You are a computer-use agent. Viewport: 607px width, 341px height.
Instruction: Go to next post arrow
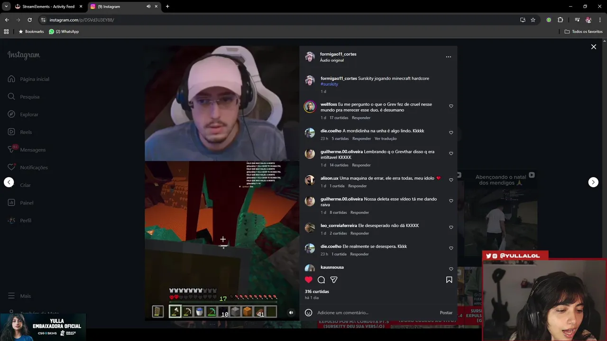(x=593, y=182)
